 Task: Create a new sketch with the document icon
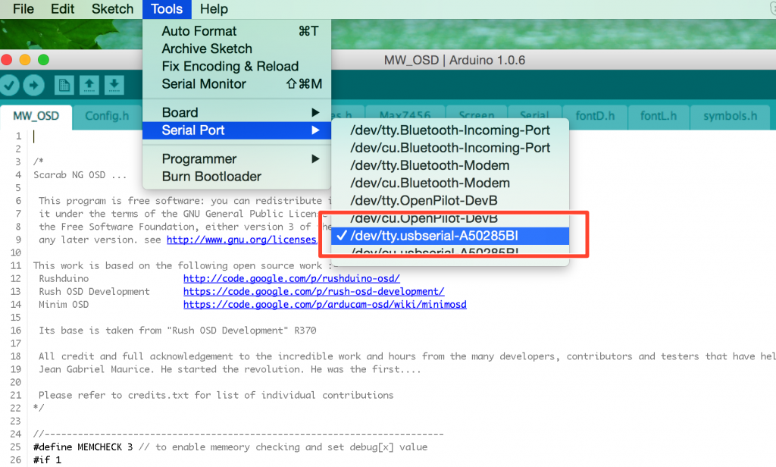tap(64, 85)
